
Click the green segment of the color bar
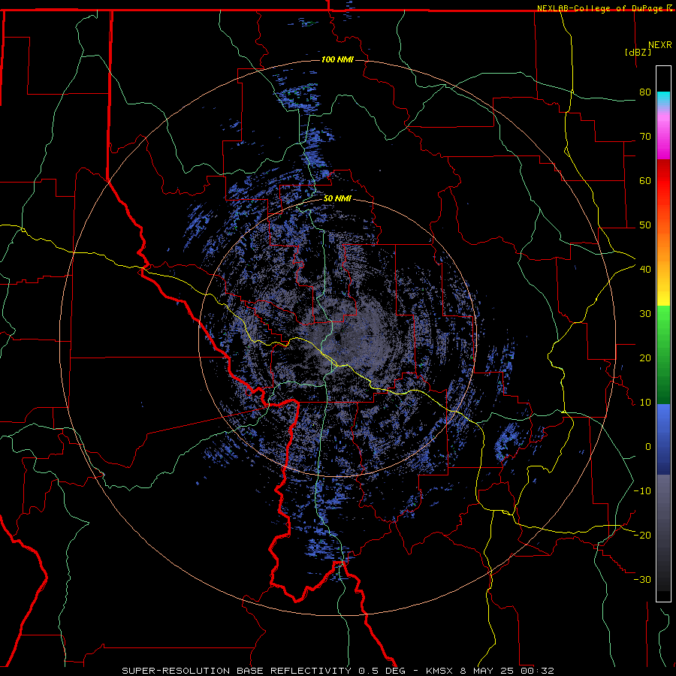(x=663, y=354)
